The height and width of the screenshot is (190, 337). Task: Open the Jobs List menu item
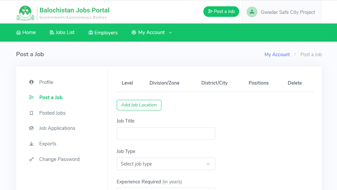coord(62,32)
